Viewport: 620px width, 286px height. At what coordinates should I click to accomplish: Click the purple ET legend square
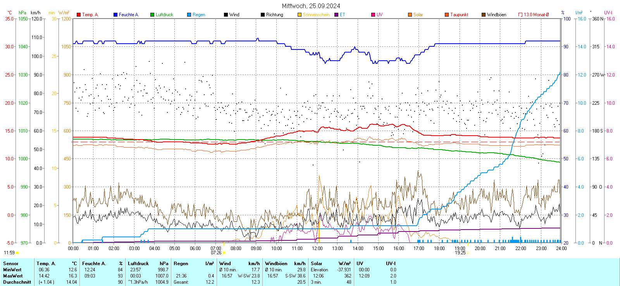(x=336, y=15)
